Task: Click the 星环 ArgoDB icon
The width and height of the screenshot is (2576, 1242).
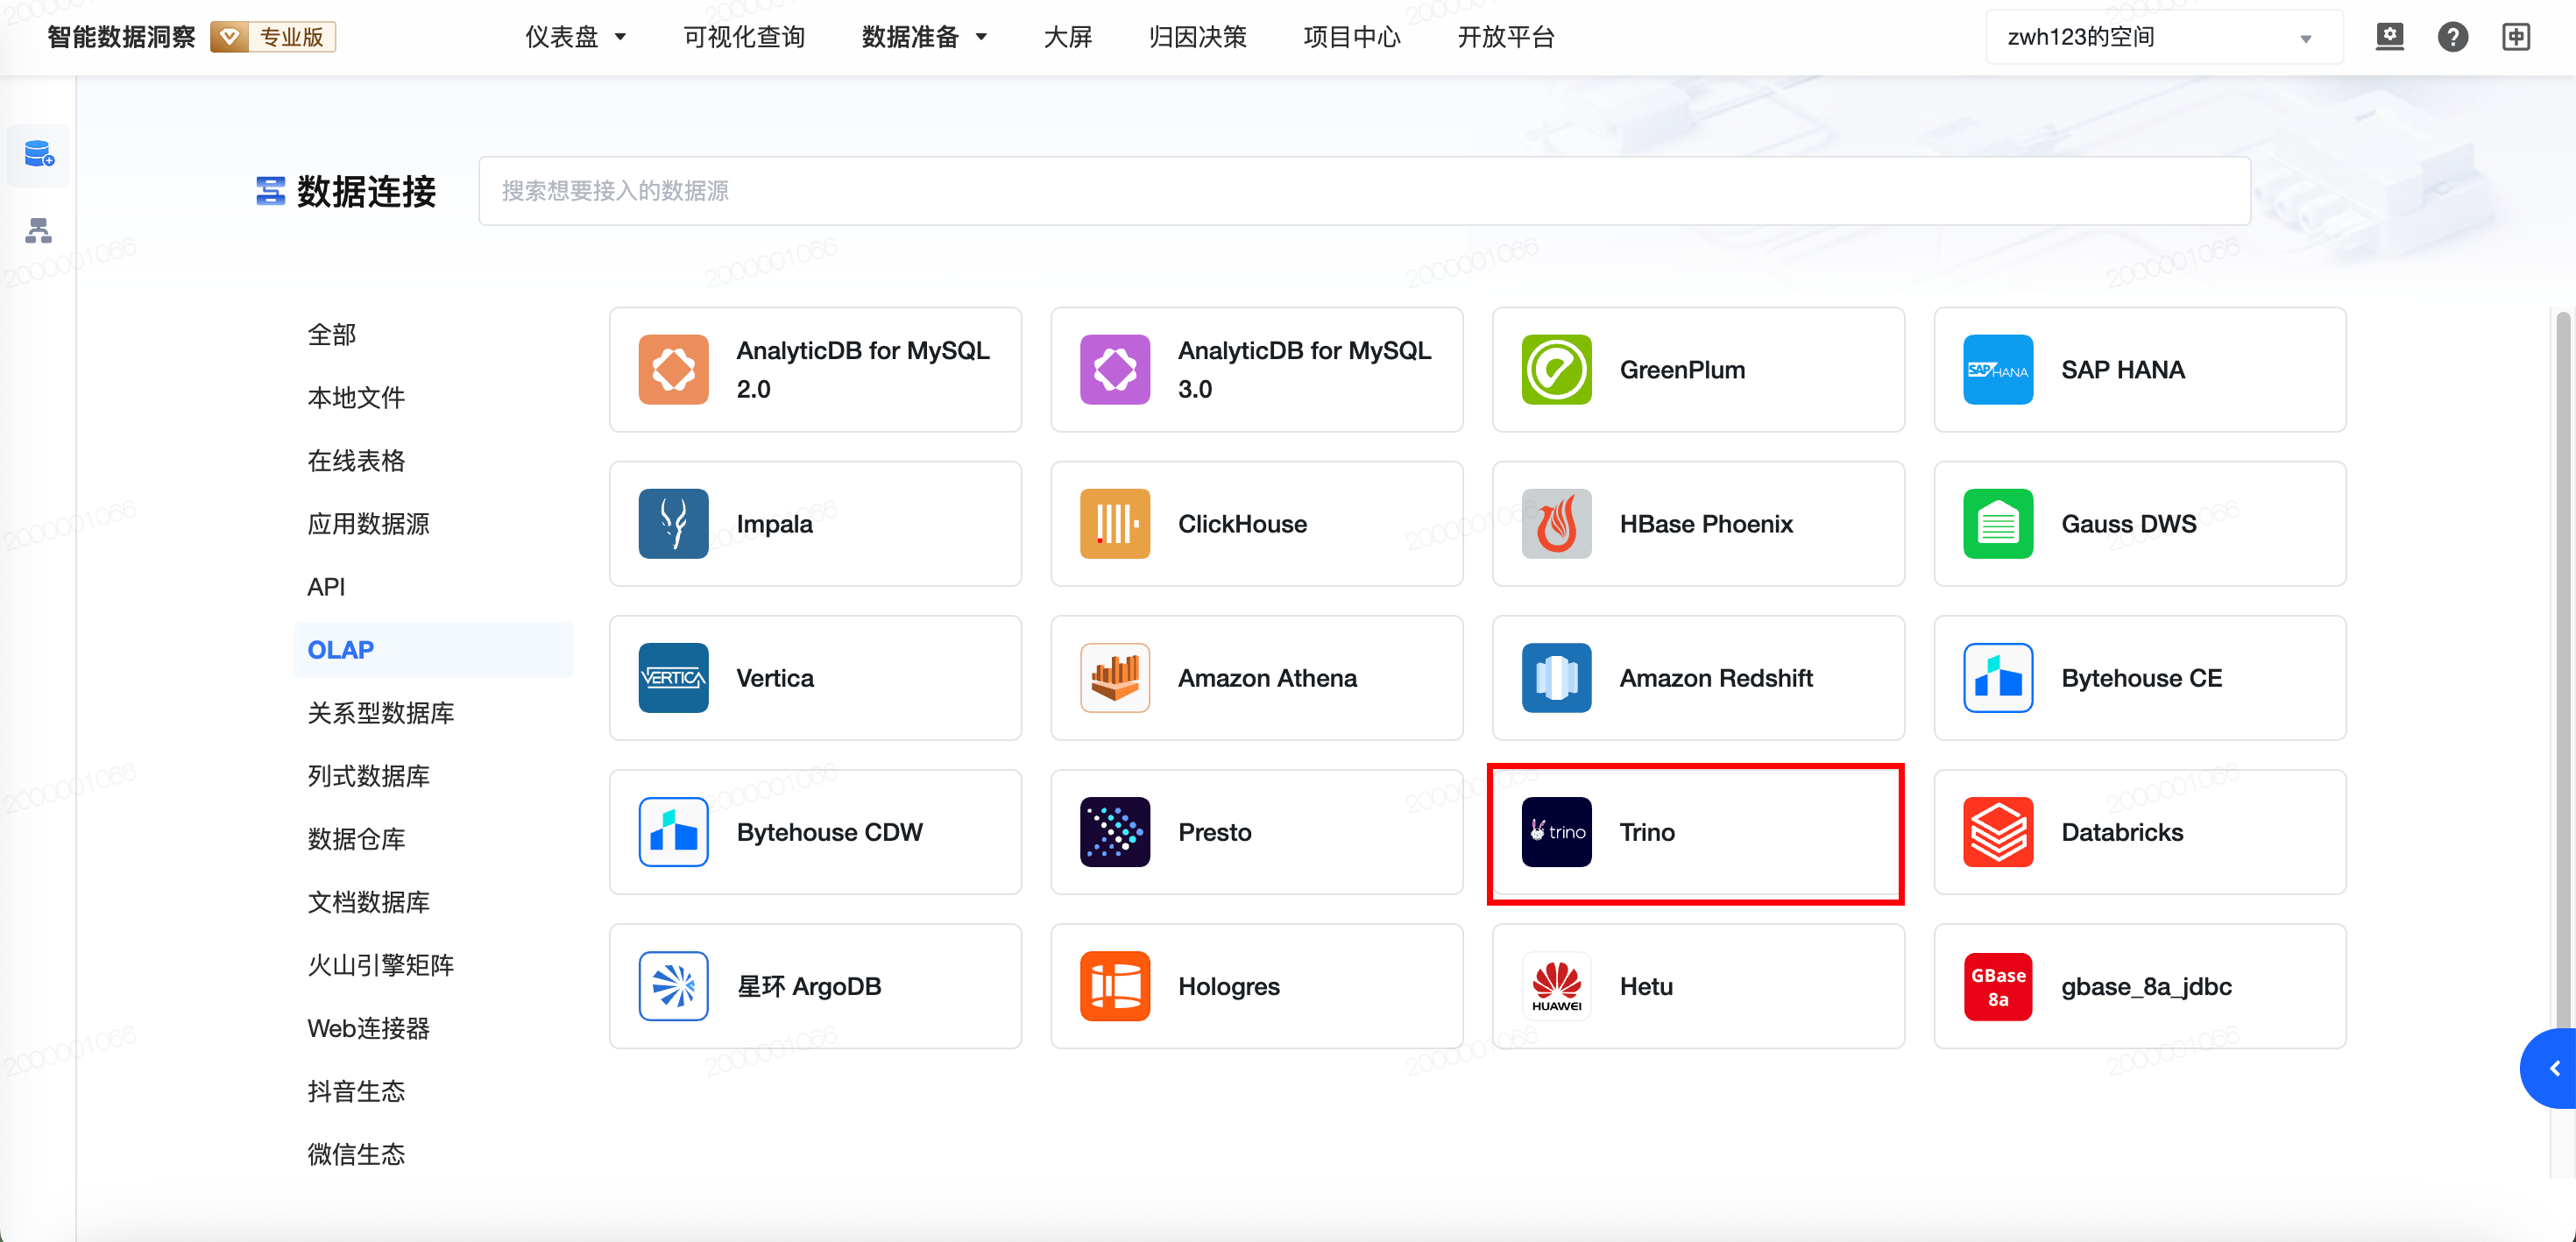Action: [x=673, y=986]
